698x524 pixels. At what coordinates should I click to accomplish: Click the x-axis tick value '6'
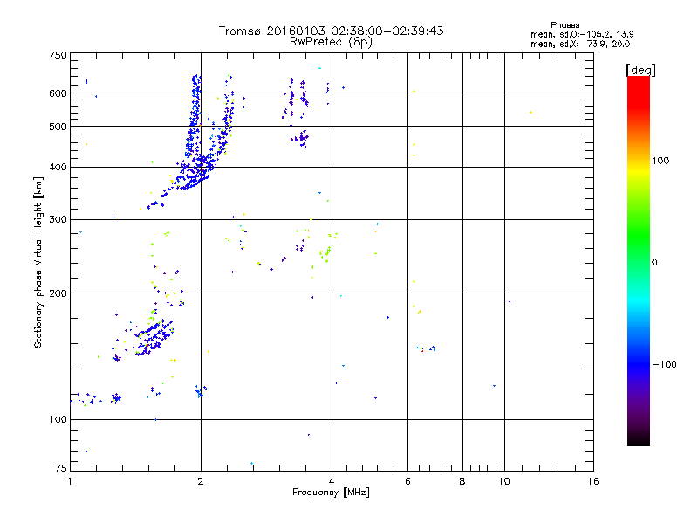pos(407,481)
